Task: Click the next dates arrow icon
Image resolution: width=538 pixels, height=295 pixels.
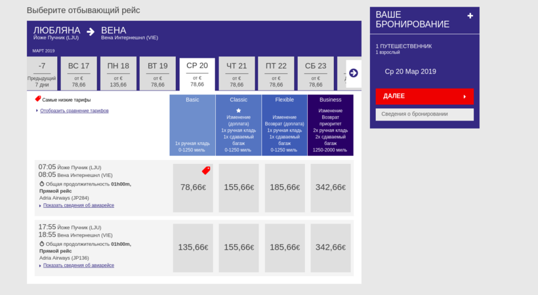Action: pyautogui.click(x=353, y=73)
